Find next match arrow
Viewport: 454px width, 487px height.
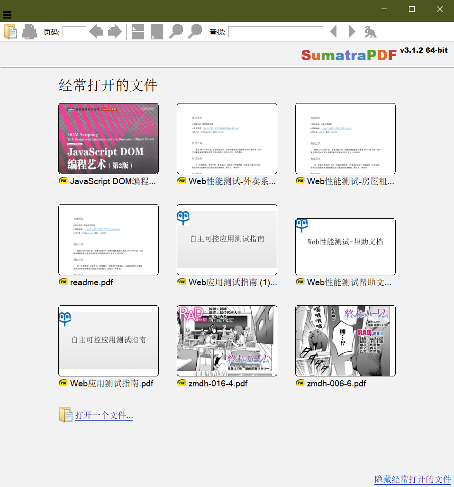click(x=352, y=32)
